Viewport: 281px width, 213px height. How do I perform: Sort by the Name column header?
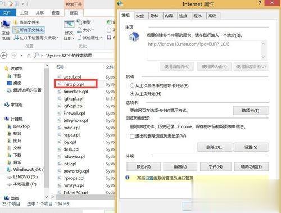(60, 67)
